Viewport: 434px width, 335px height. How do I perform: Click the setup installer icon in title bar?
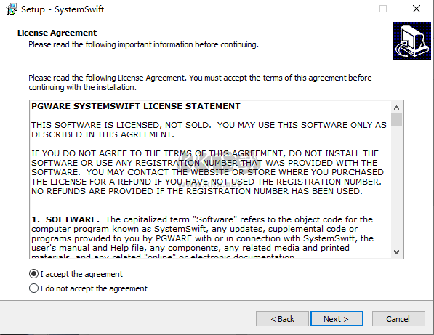point(12,9)
